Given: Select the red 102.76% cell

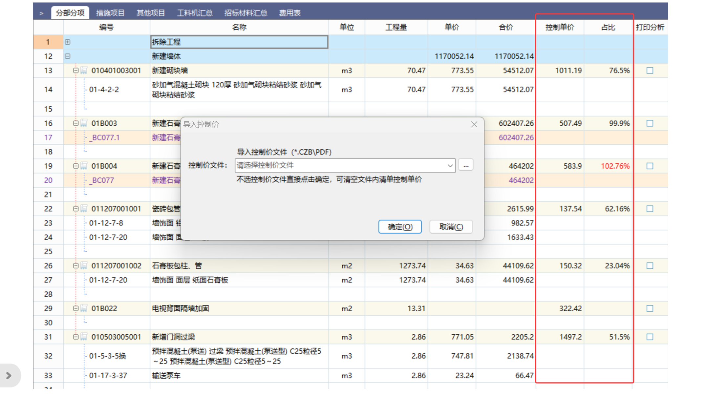Looking at the screenshot, I should [x=608, y=166].
